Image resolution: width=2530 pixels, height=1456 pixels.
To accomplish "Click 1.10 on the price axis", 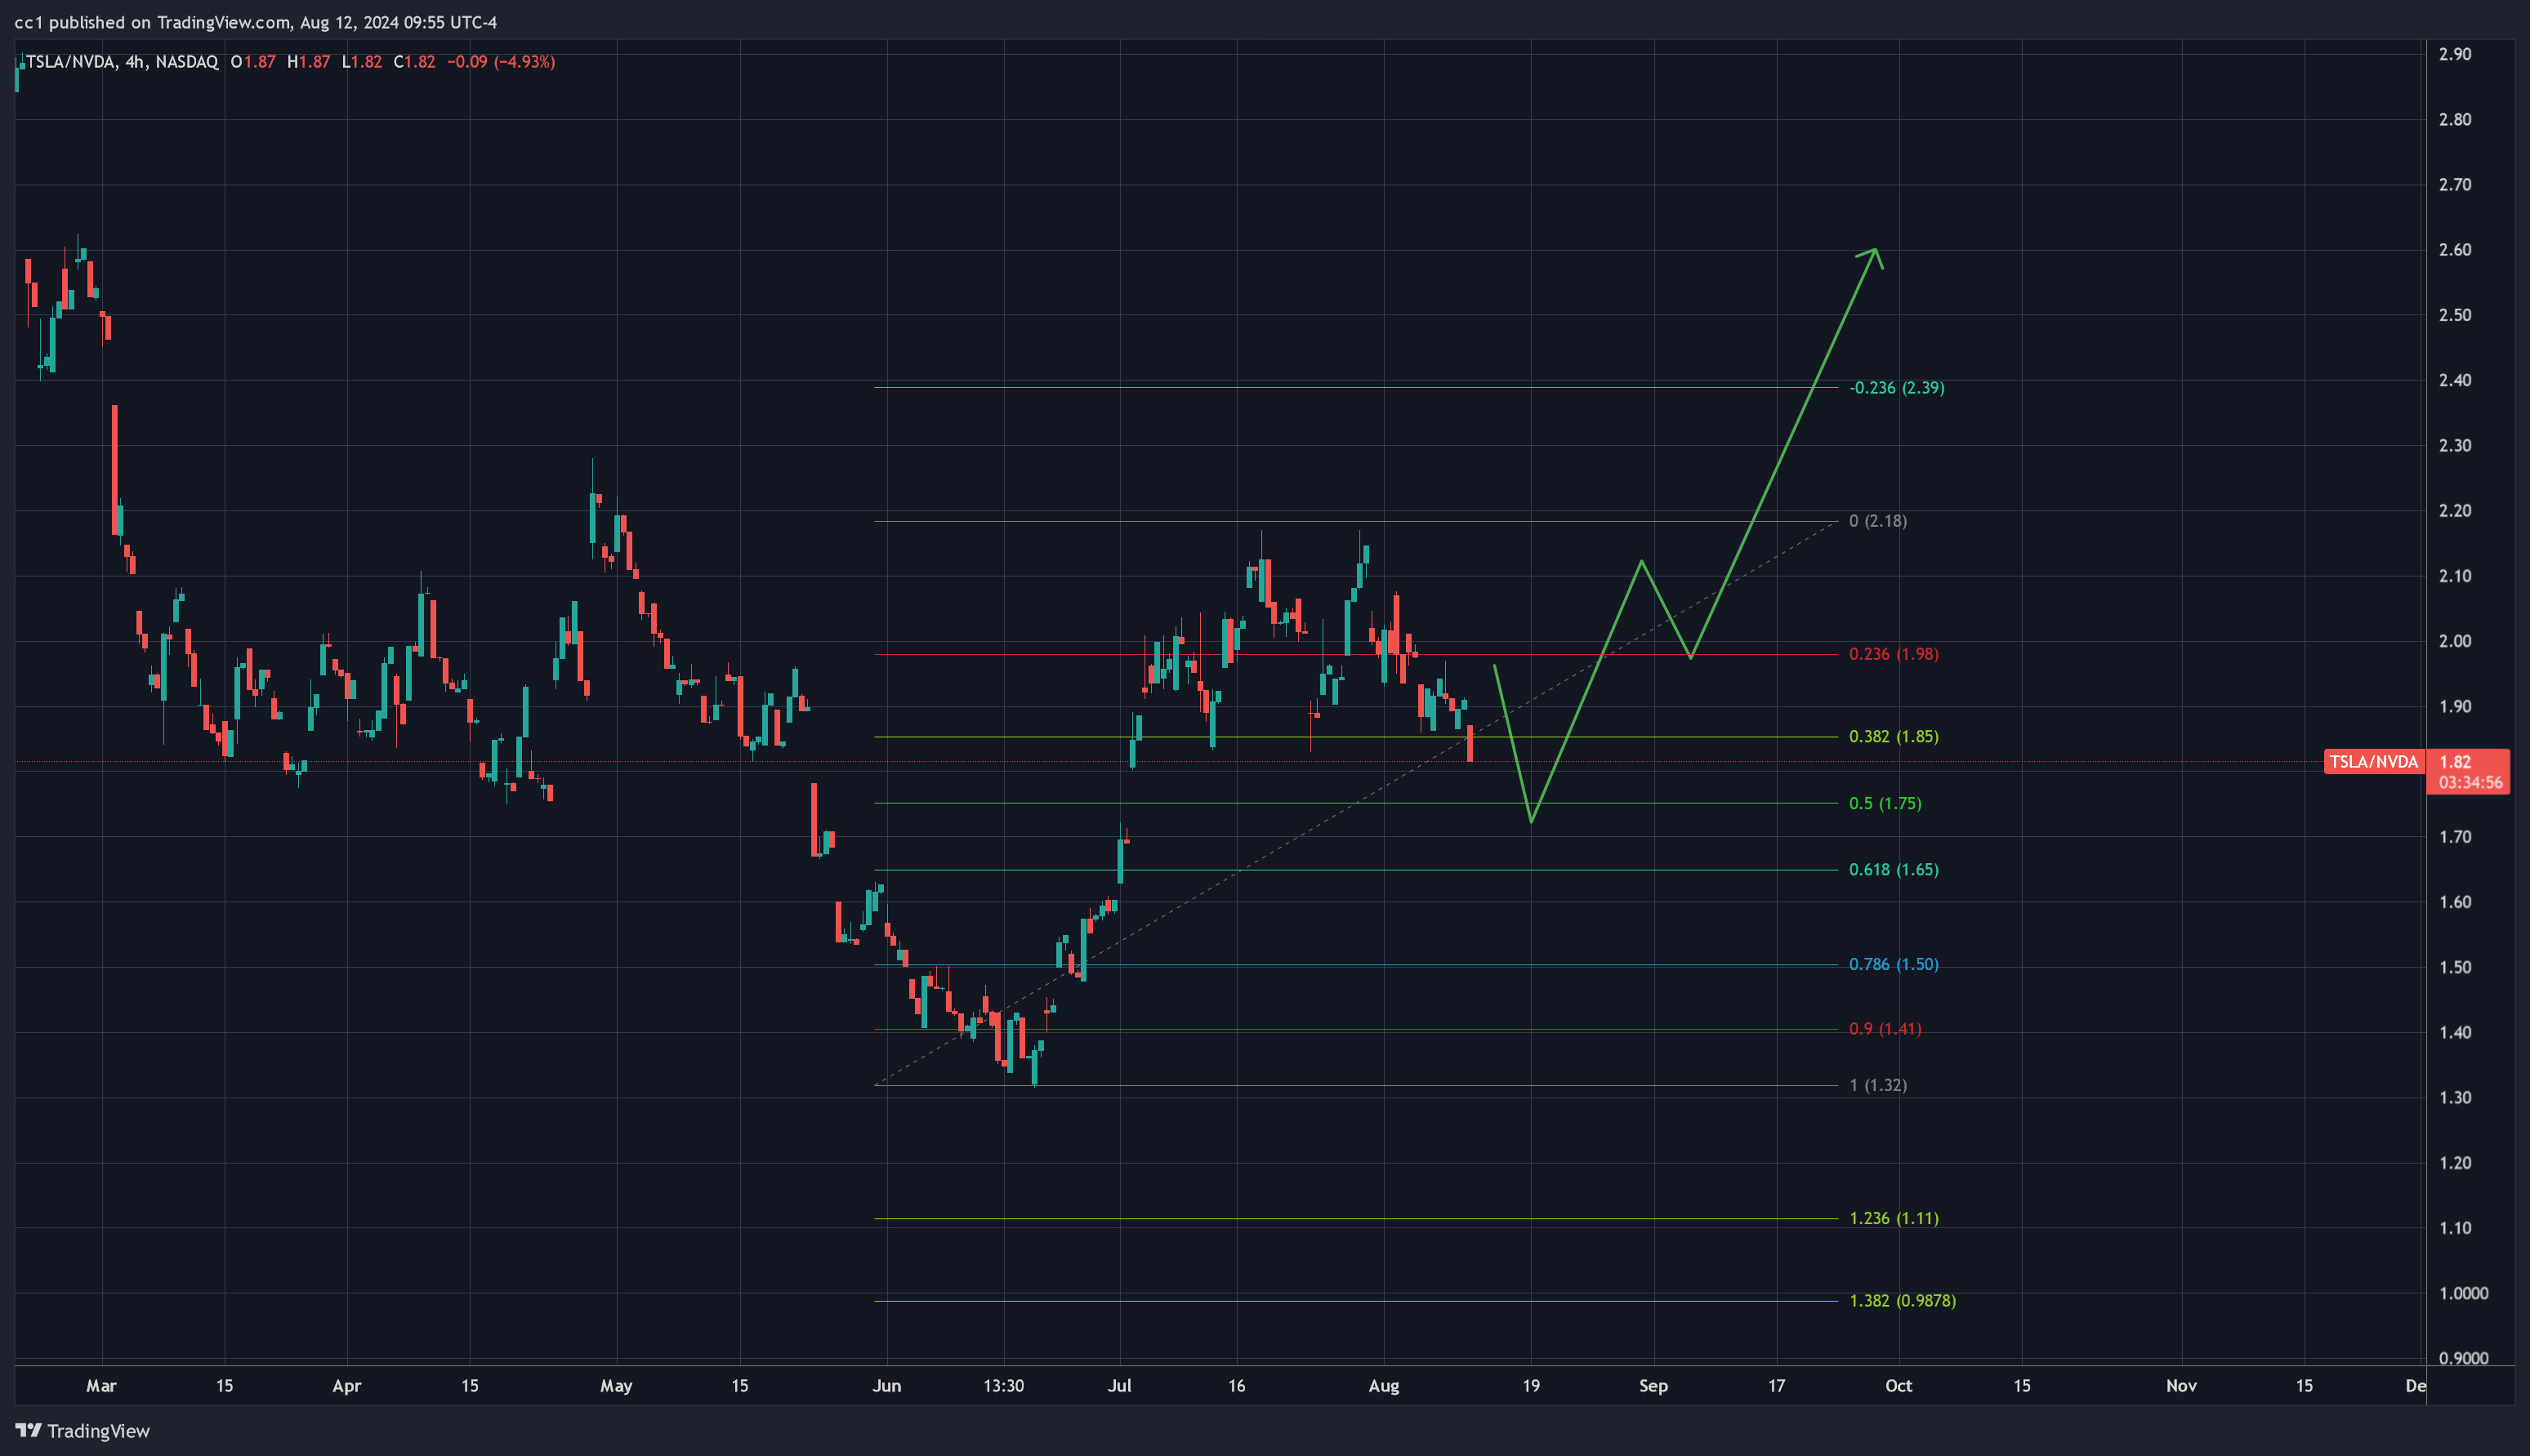I will [2455, 1228].
